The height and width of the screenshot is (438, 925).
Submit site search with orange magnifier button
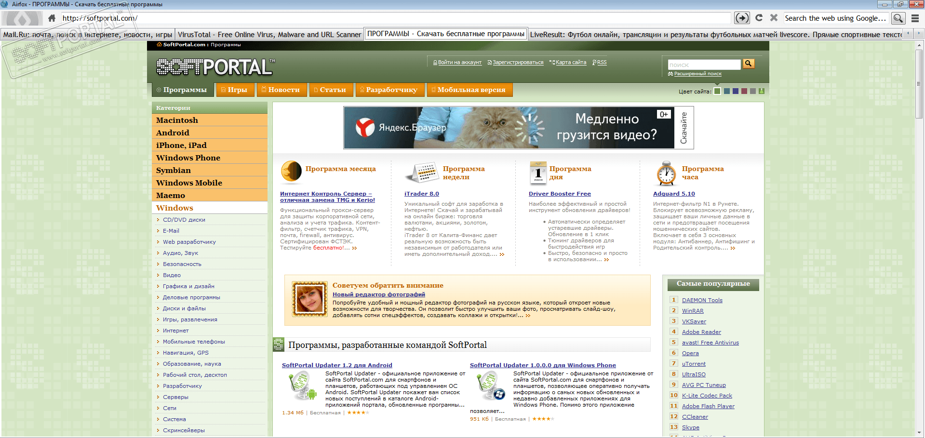pos(749,64)
